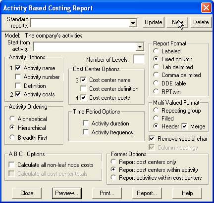Check Calculate all non-leaf node costs

[x=12, y=164]
